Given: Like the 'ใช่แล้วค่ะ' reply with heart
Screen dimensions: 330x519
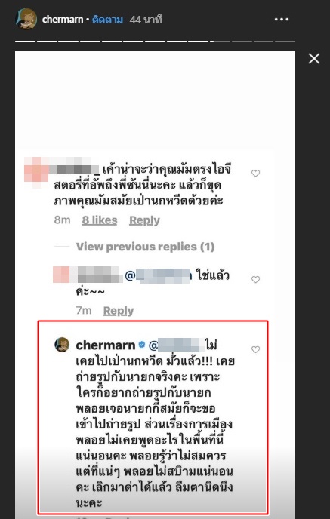Looking at the screenshot, I should point(255,279).
